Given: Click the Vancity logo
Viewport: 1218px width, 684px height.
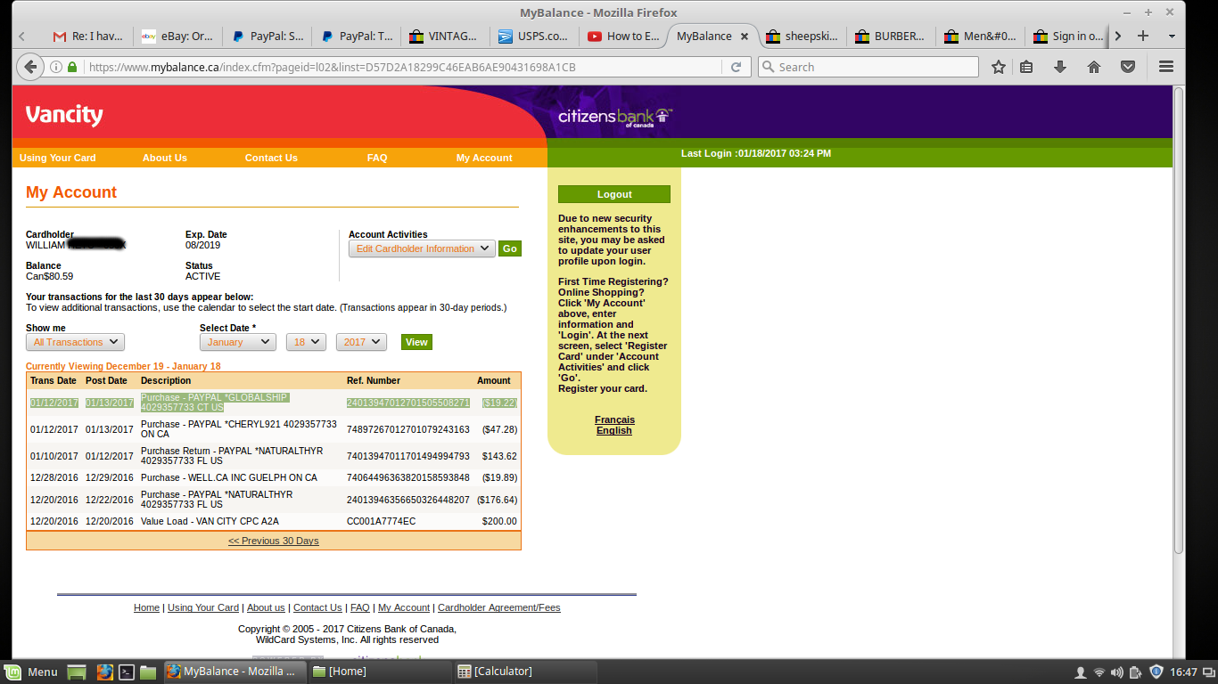Looking at the screenshot, I should click(x=64, y=115).
